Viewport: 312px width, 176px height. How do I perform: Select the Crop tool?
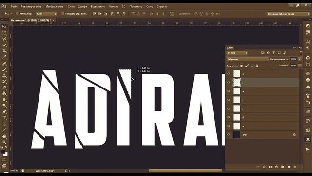[4, 51]
